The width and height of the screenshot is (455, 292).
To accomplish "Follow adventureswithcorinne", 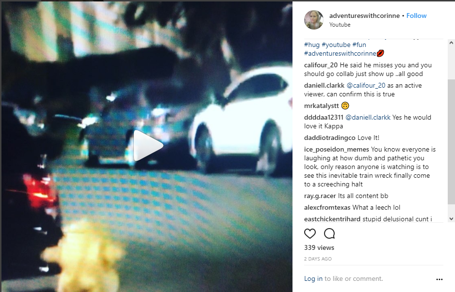I will [416, 15].
